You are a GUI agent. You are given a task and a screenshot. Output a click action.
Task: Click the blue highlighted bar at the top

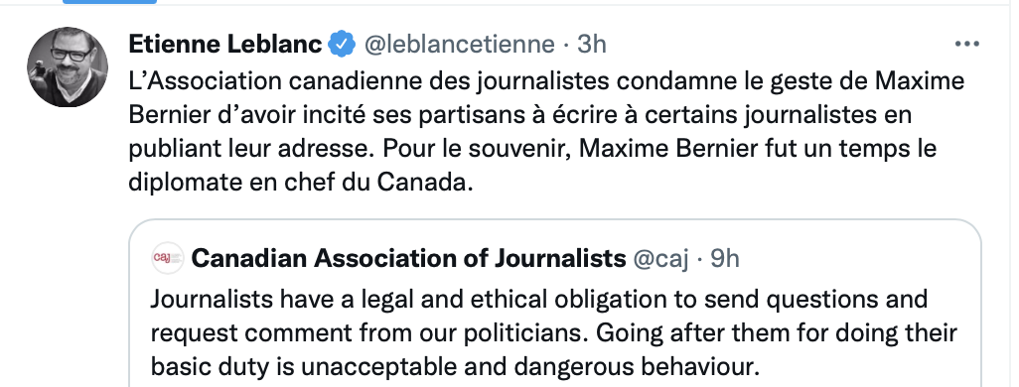click(x=109, y=2)
